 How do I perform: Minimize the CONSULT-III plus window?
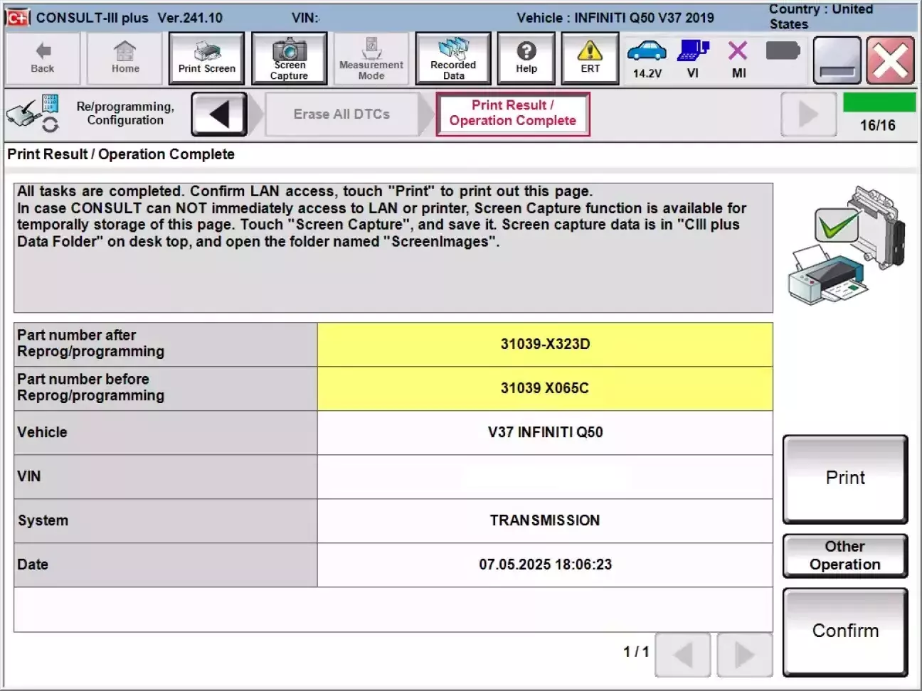tap(837, 60)
